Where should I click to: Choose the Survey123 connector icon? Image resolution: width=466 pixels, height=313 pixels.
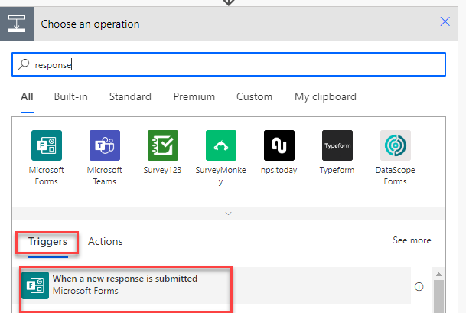[163, 145]
